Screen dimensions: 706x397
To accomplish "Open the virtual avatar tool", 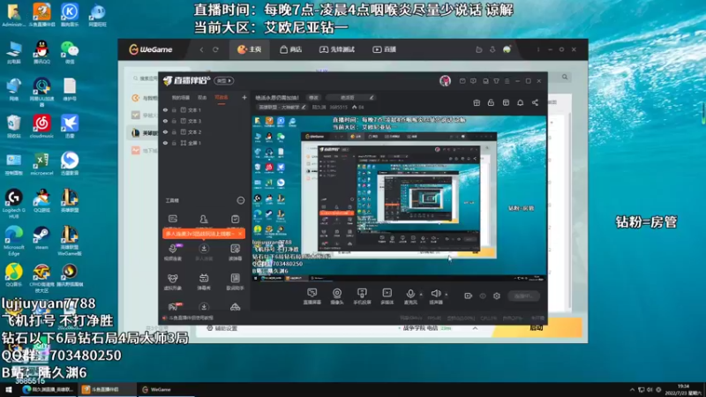I will pos(172,281).
